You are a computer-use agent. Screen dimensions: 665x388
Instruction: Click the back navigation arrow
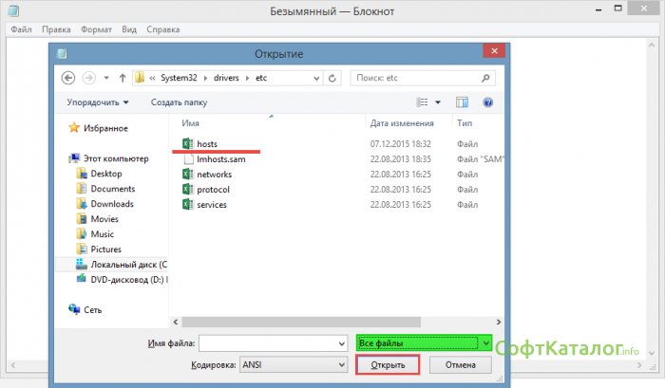click(68, 78)
